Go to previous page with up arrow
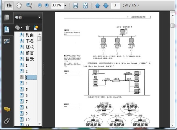Viewport: 177px width, 130px height. coord(97,5)
